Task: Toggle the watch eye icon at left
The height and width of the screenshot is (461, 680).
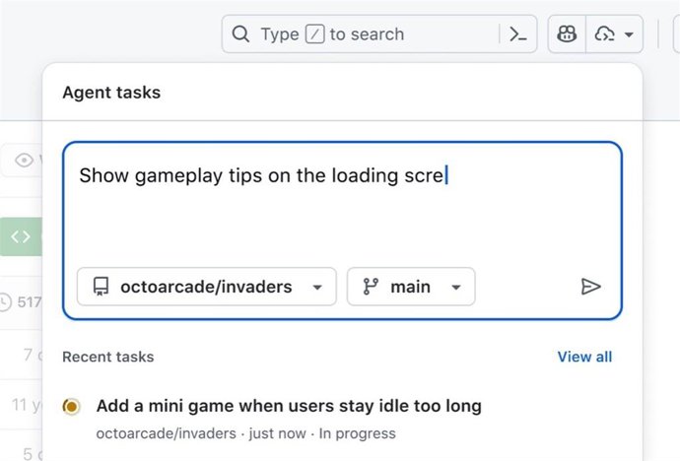Action: [25, 160]
